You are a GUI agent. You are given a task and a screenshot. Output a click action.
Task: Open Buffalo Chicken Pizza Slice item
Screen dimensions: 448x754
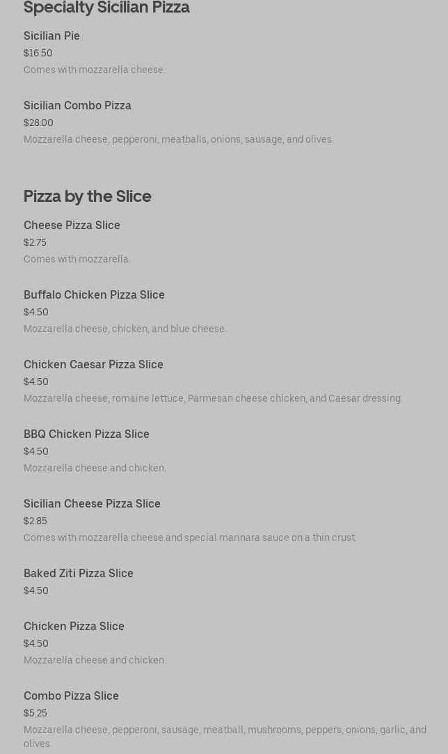(94, 295)
